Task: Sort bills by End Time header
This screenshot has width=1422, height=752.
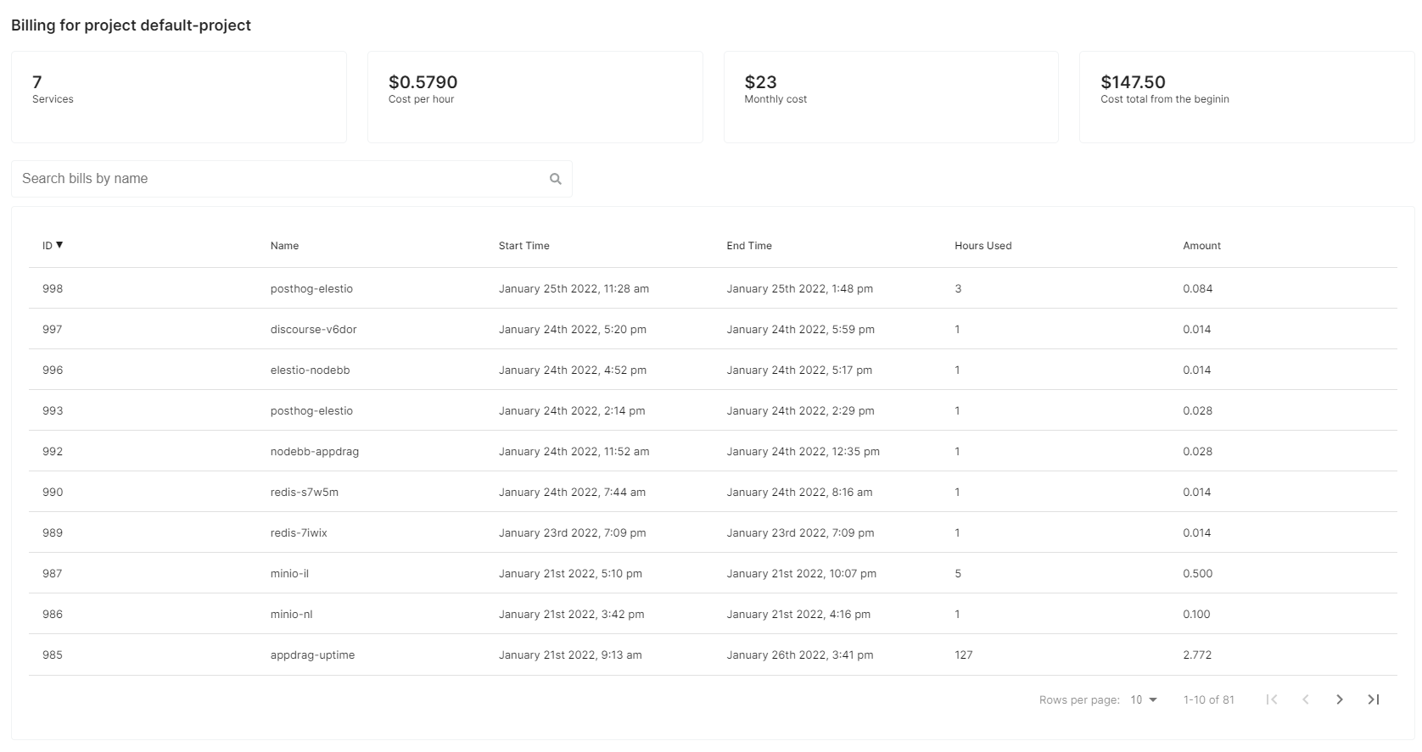Action: point(748,246)
